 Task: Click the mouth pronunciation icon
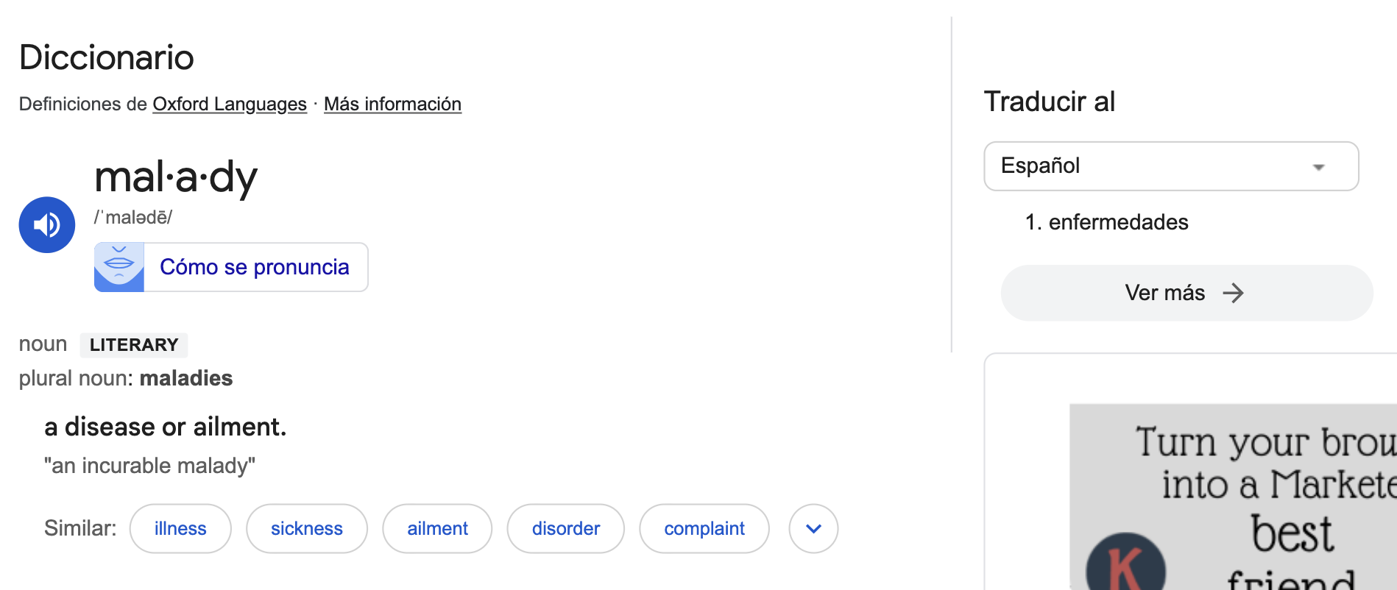(x=119, y=267)
